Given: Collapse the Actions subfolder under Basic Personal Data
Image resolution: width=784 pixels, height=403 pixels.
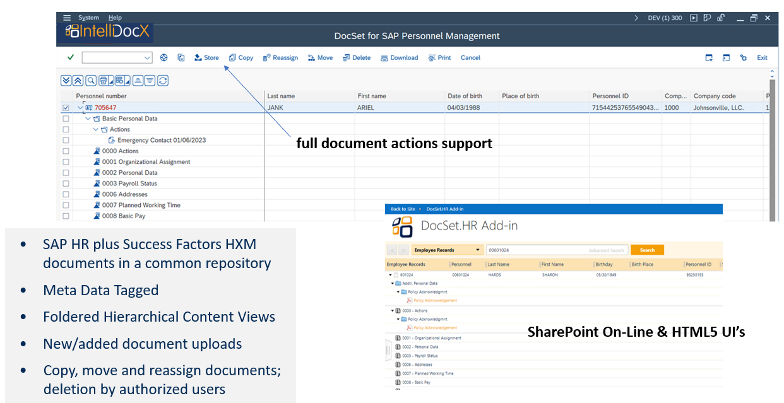Looking at the screenshot, I should point(96,129).
